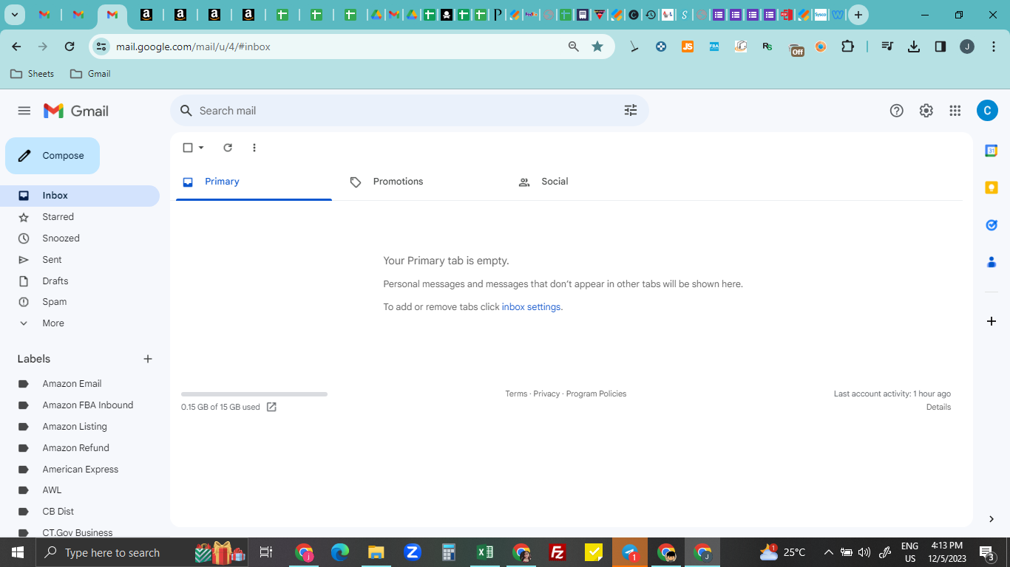Create new label with plus icon

(148, 359)
